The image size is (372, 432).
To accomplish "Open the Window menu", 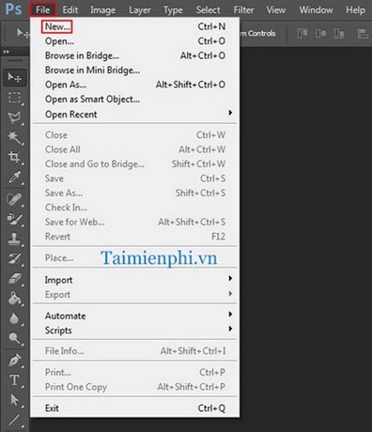I will tap(316, 9).
